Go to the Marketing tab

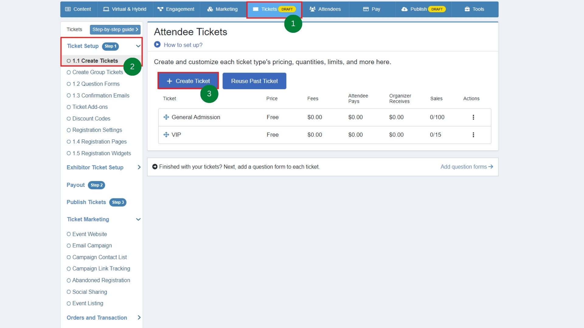click(222, 9)
